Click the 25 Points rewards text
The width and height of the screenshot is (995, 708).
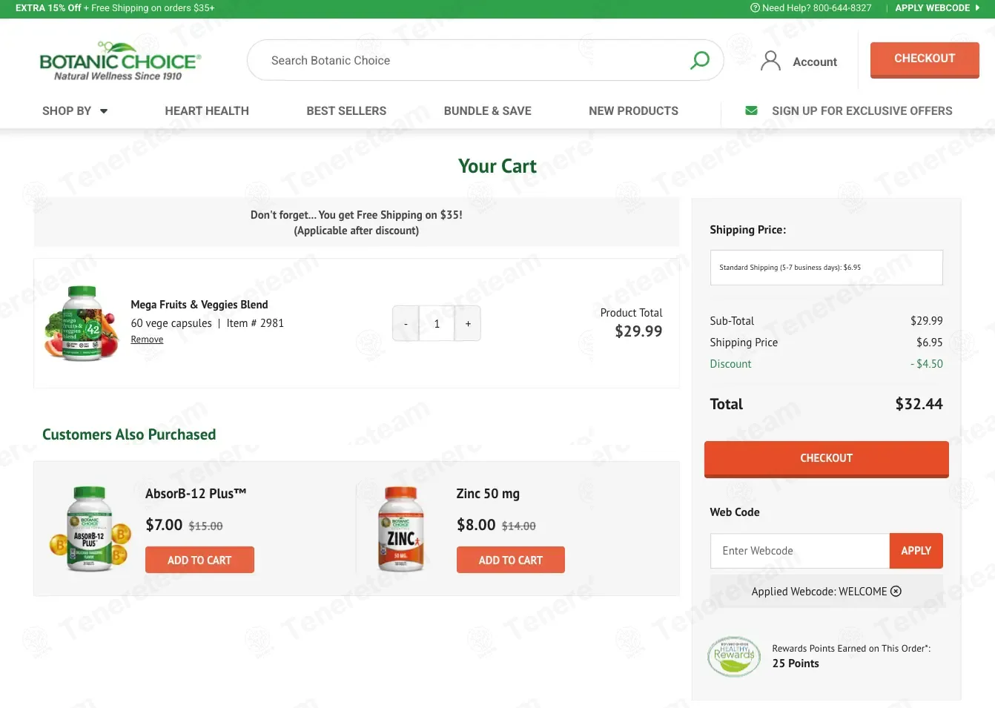pyautogui.click(x=796, y=664)
